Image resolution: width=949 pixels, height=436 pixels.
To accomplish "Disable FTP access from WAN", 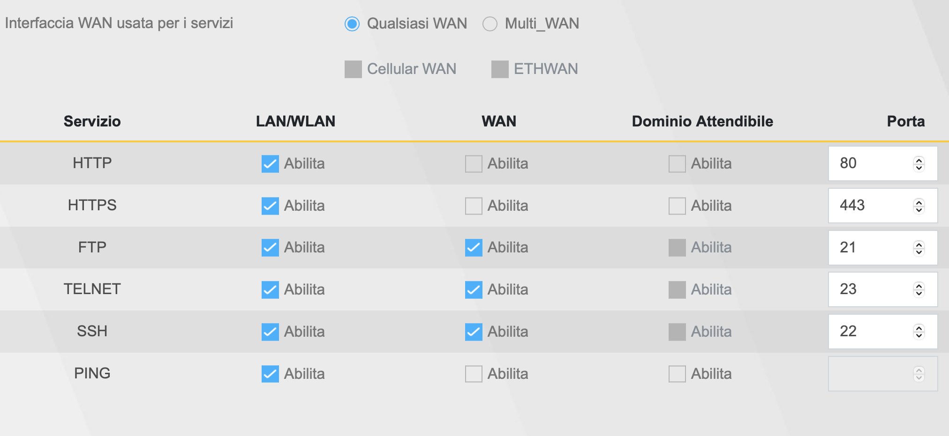I will (474, 248).
